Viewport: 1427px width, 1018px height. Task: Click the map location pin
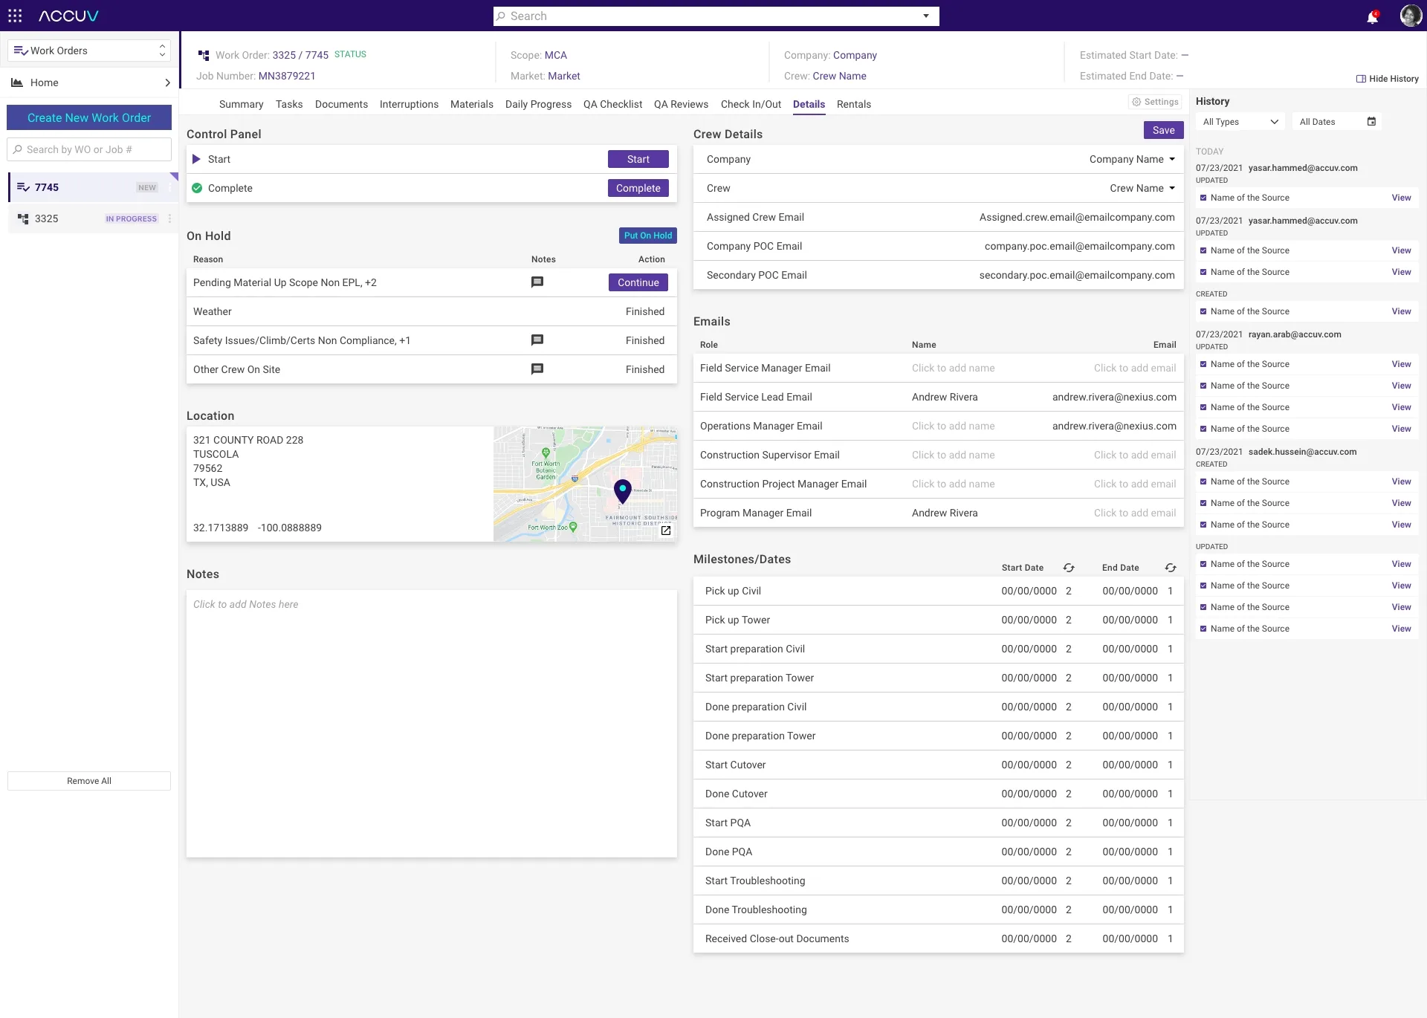623,490
